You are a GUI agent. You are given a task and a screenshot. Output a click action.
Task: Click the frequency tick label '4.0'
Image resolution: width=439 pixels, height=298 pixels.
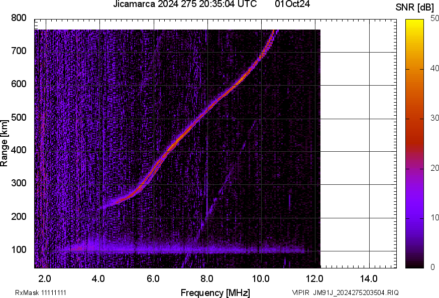98,278
